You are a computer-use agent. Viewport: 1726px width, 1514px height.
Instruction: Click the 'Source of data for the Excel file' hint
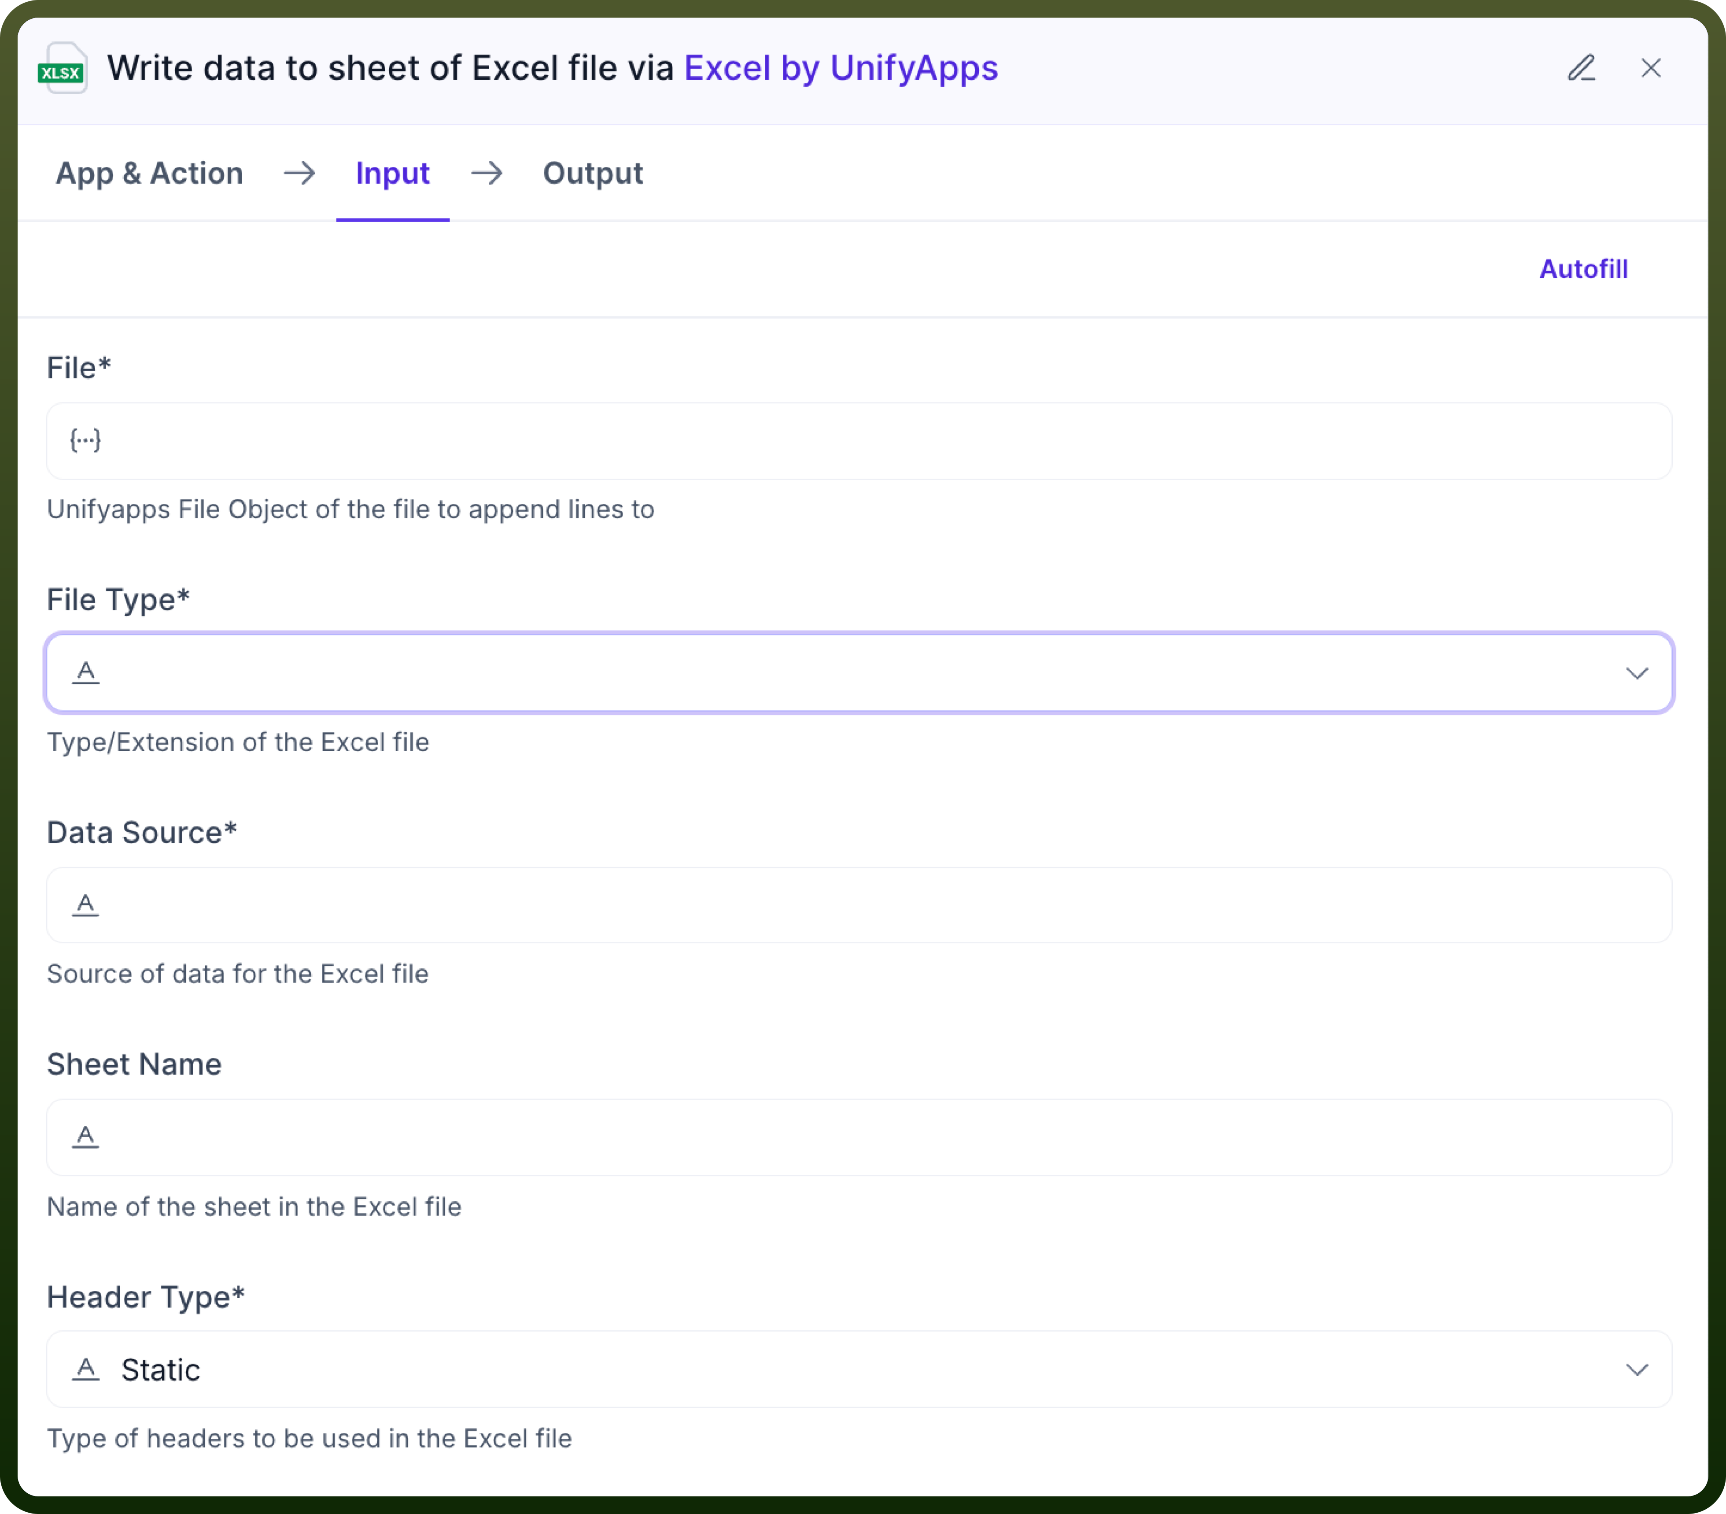click(x=238, y=974)
